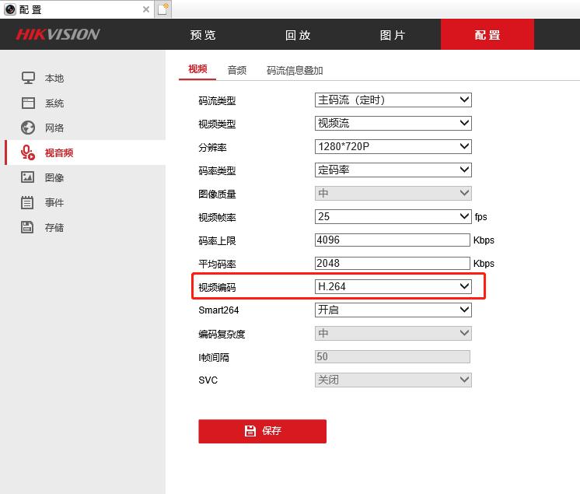The width and height of the screenshot is (580, 494).
Task: Click the disabled SVC dropdown
Action: tap(393, 380)
